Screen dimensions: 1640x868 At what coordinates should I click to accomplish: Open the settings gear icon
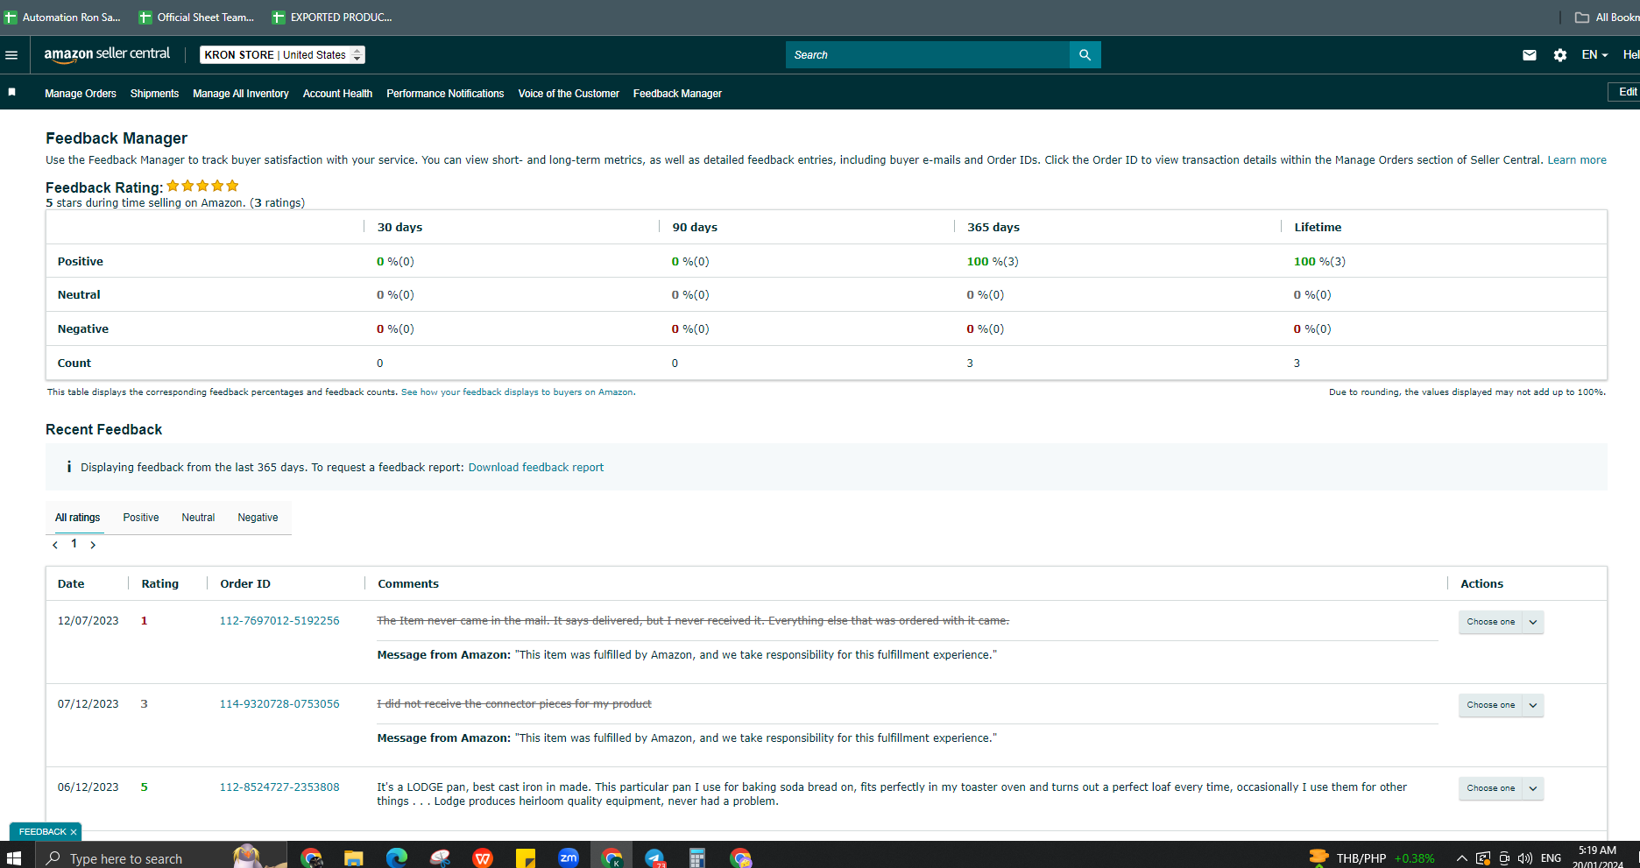click(1560, 55)
